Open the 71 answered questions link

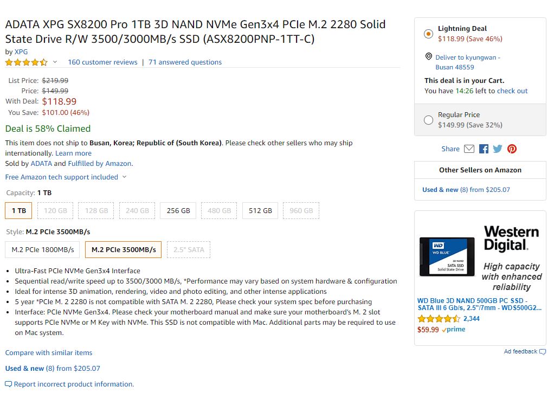coord(185,62)
